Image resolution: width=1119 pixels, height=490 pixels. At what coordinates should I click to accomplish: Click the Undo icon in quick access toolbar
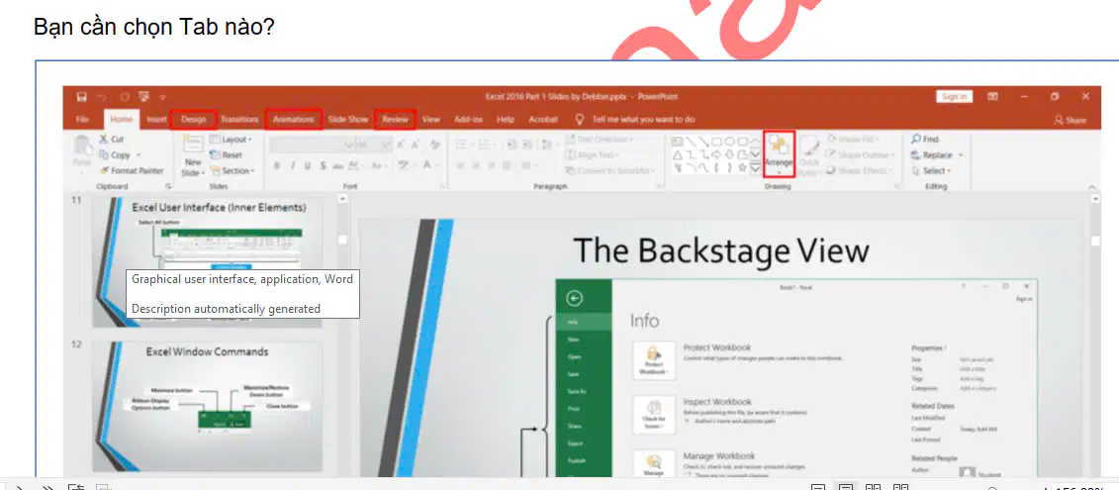pos(103,97)
